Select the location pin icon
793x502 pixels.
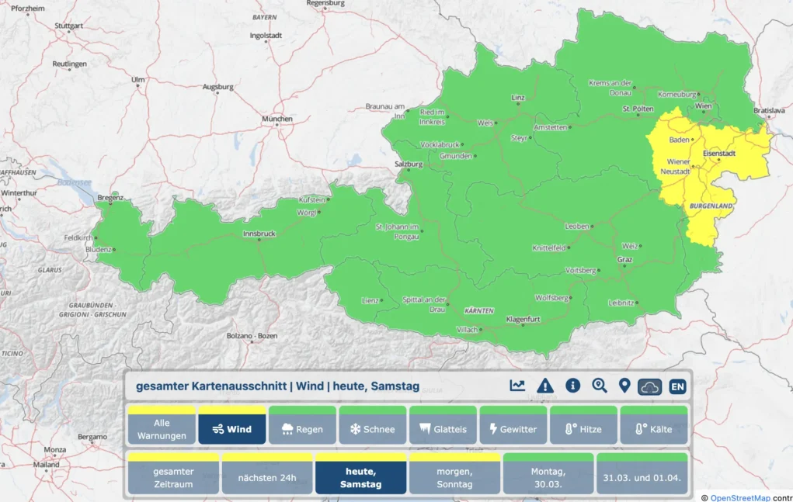tap(624, 386)
